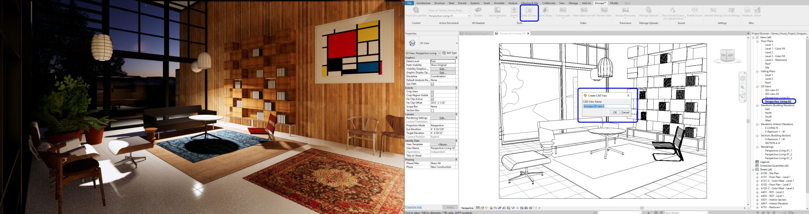809x214 pixels.
Task: Close the Create CAD View dialog
Action: pos(628,96)
